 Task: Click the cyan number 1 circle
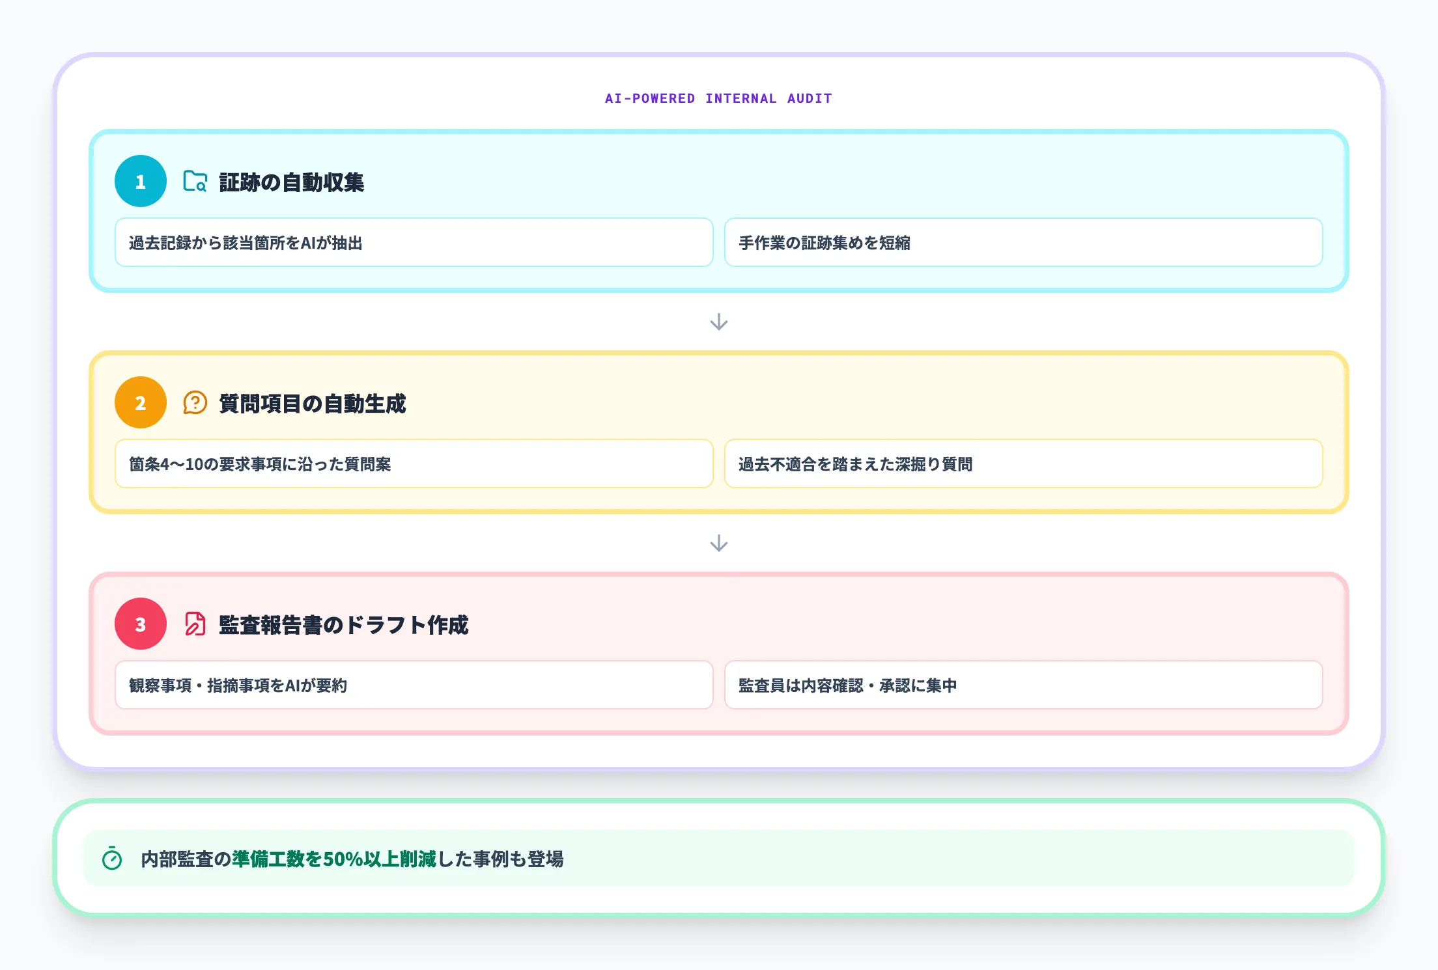click(x=141, y=182)
